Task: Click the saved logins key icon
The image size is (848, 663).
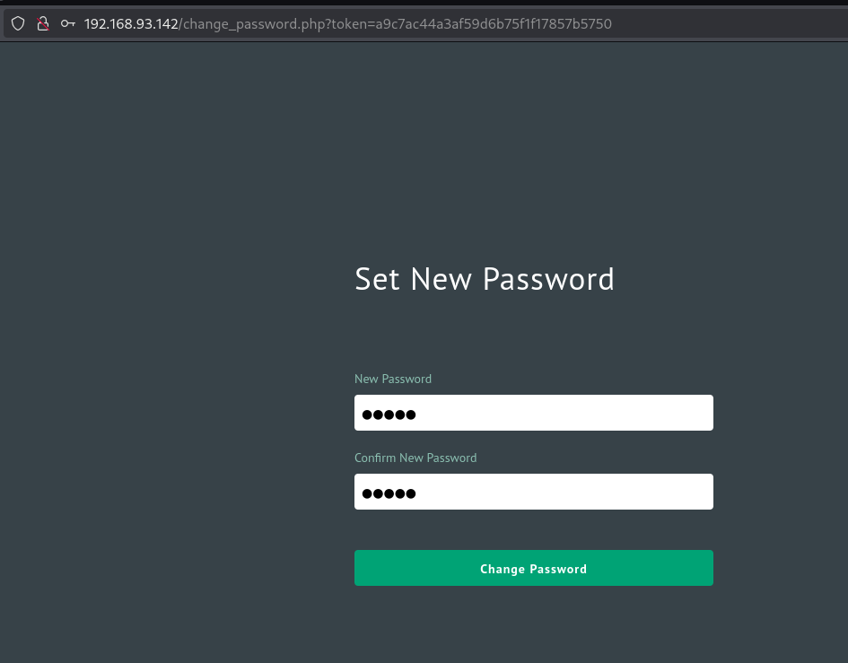Action: 67,24
